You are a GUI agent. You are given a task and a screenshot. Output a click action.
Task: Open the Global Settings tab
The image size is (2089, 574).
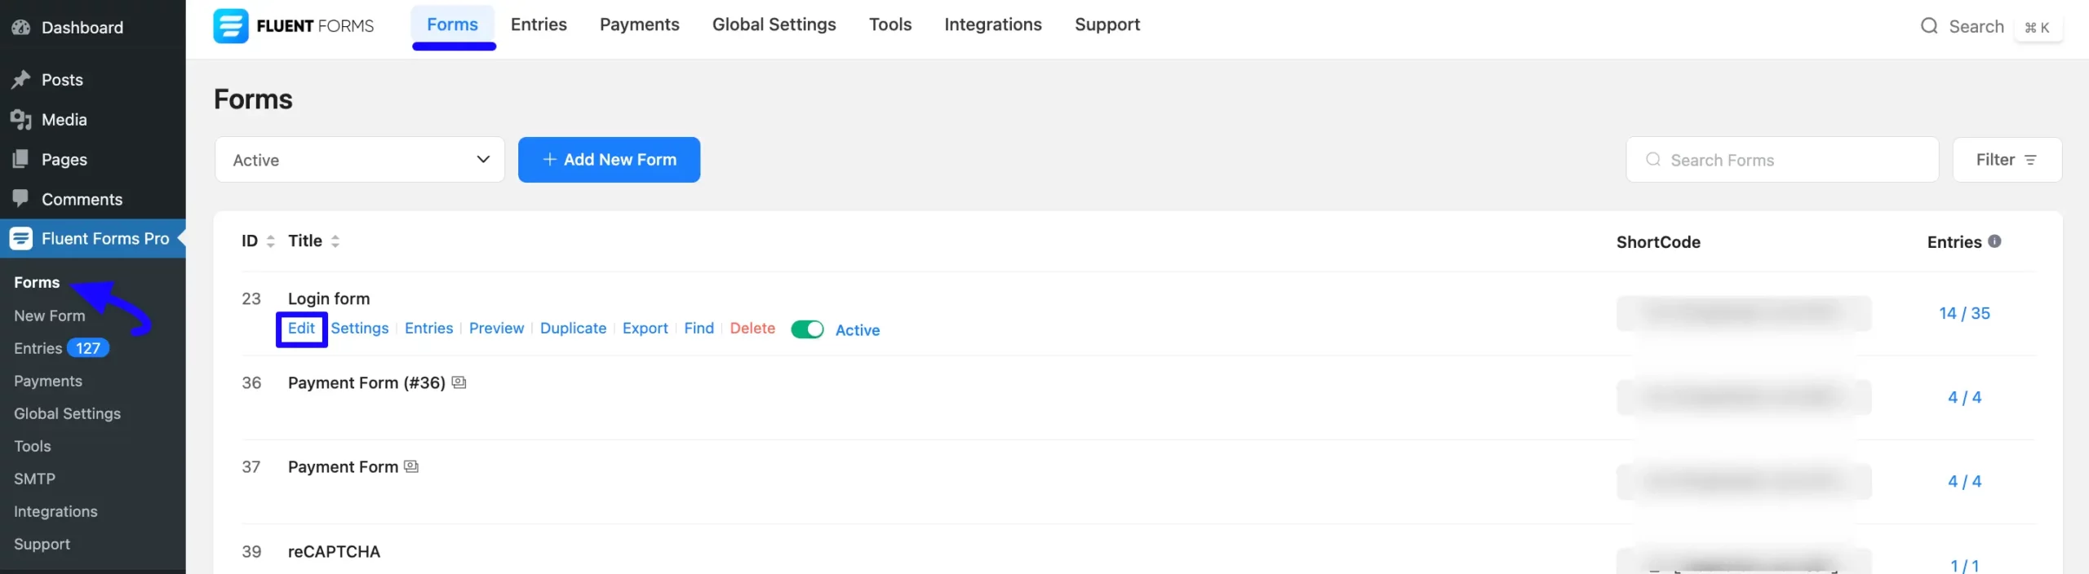tap(774, 24)
